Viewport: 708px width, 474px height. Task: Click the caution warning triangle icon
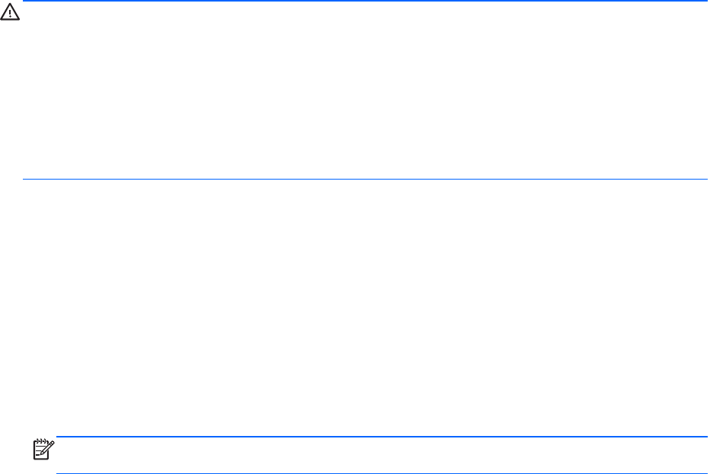[11, 14]
